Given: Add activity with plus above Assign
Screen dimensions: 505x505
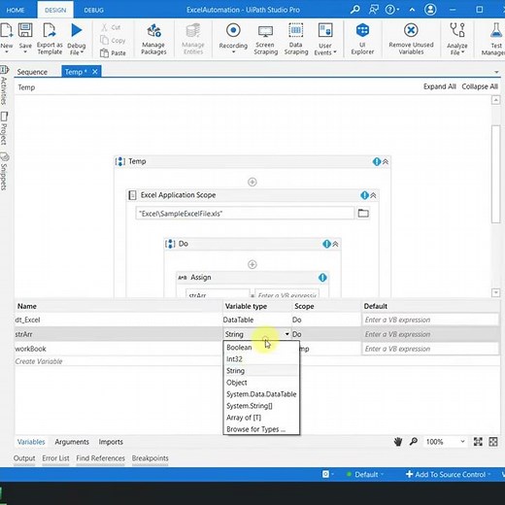Looking at the screenshot, I should coord(252,264).
